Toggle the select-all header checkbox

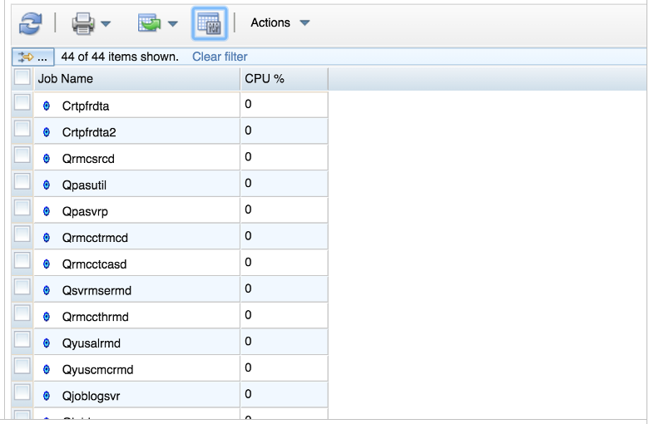pyautogui.click(x=22, y=78)
